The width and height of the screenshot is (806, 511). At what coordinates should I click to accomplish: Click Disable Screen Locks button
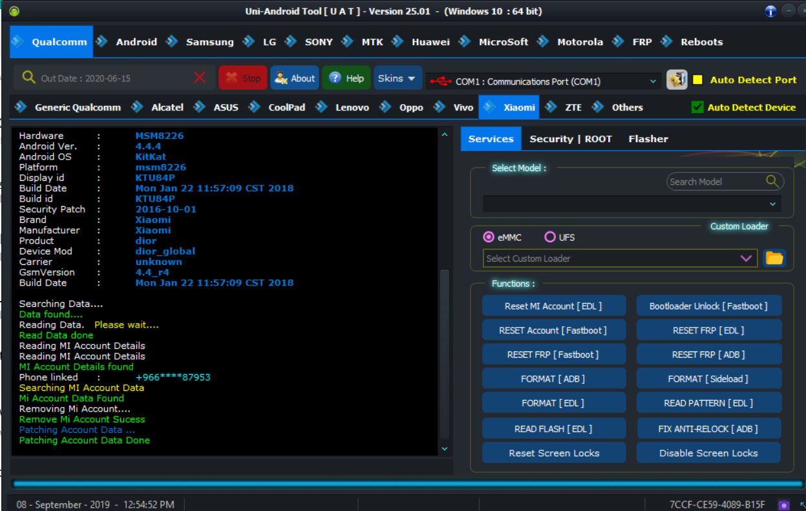(709, 453)
